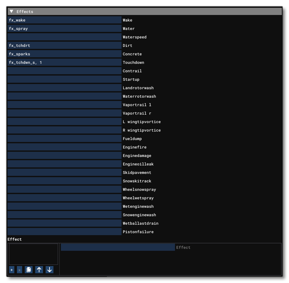
Task: Click the Startup input field
Action: tap(64, 79)
